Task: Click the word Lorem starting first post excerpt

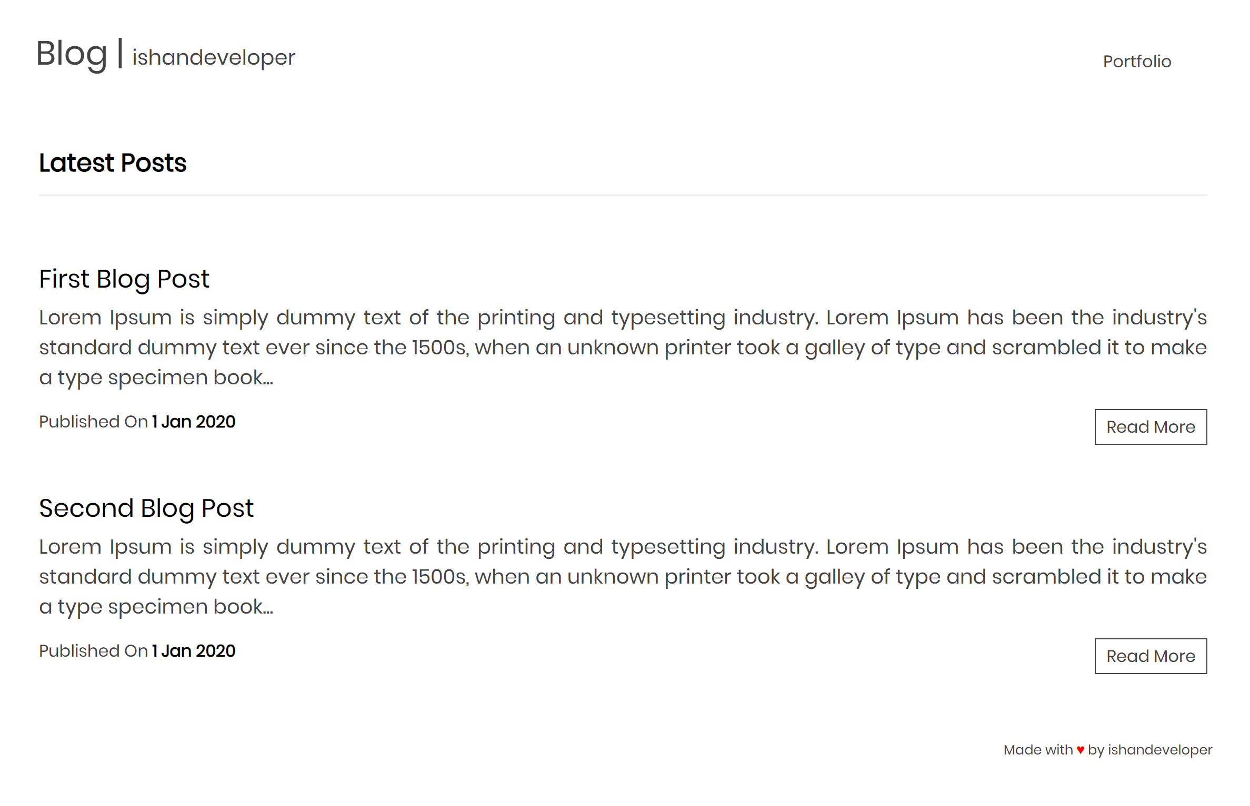Action: [x=70, y=318]
